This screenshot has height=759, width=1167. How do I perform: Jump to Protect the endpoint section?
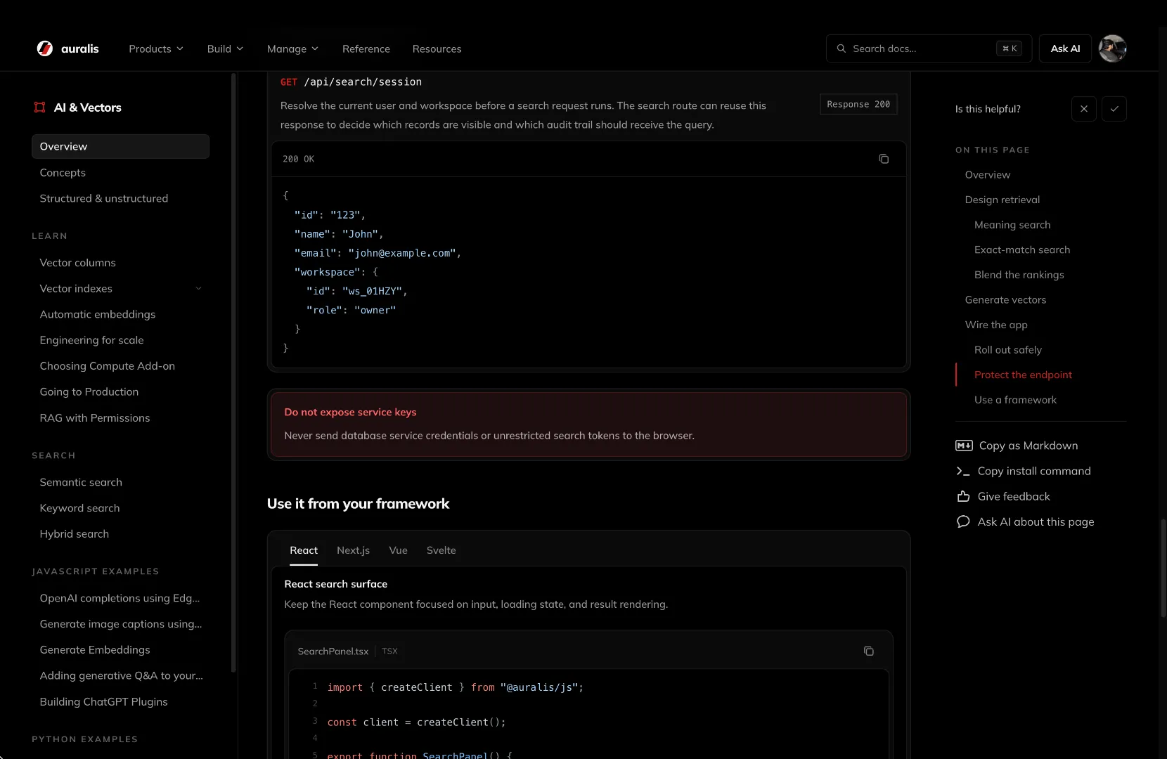[1023, 375]
